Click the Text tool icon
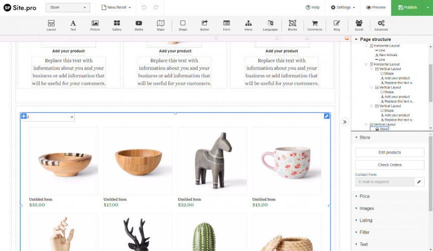The width and height of the screenshot is (433, 251). pos(73,25)
